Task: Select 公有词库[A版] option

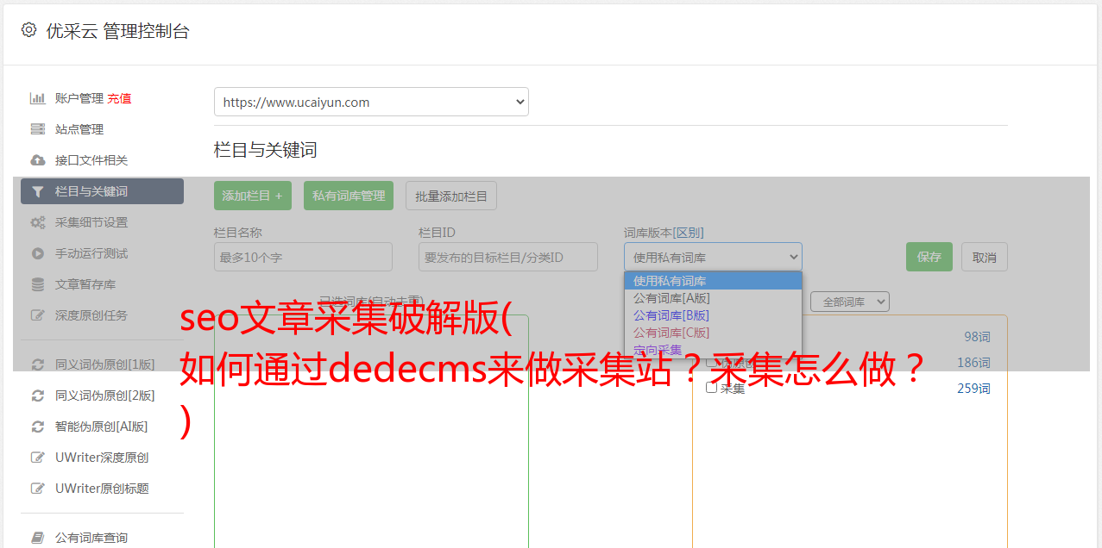Action: tap(713, 298)
